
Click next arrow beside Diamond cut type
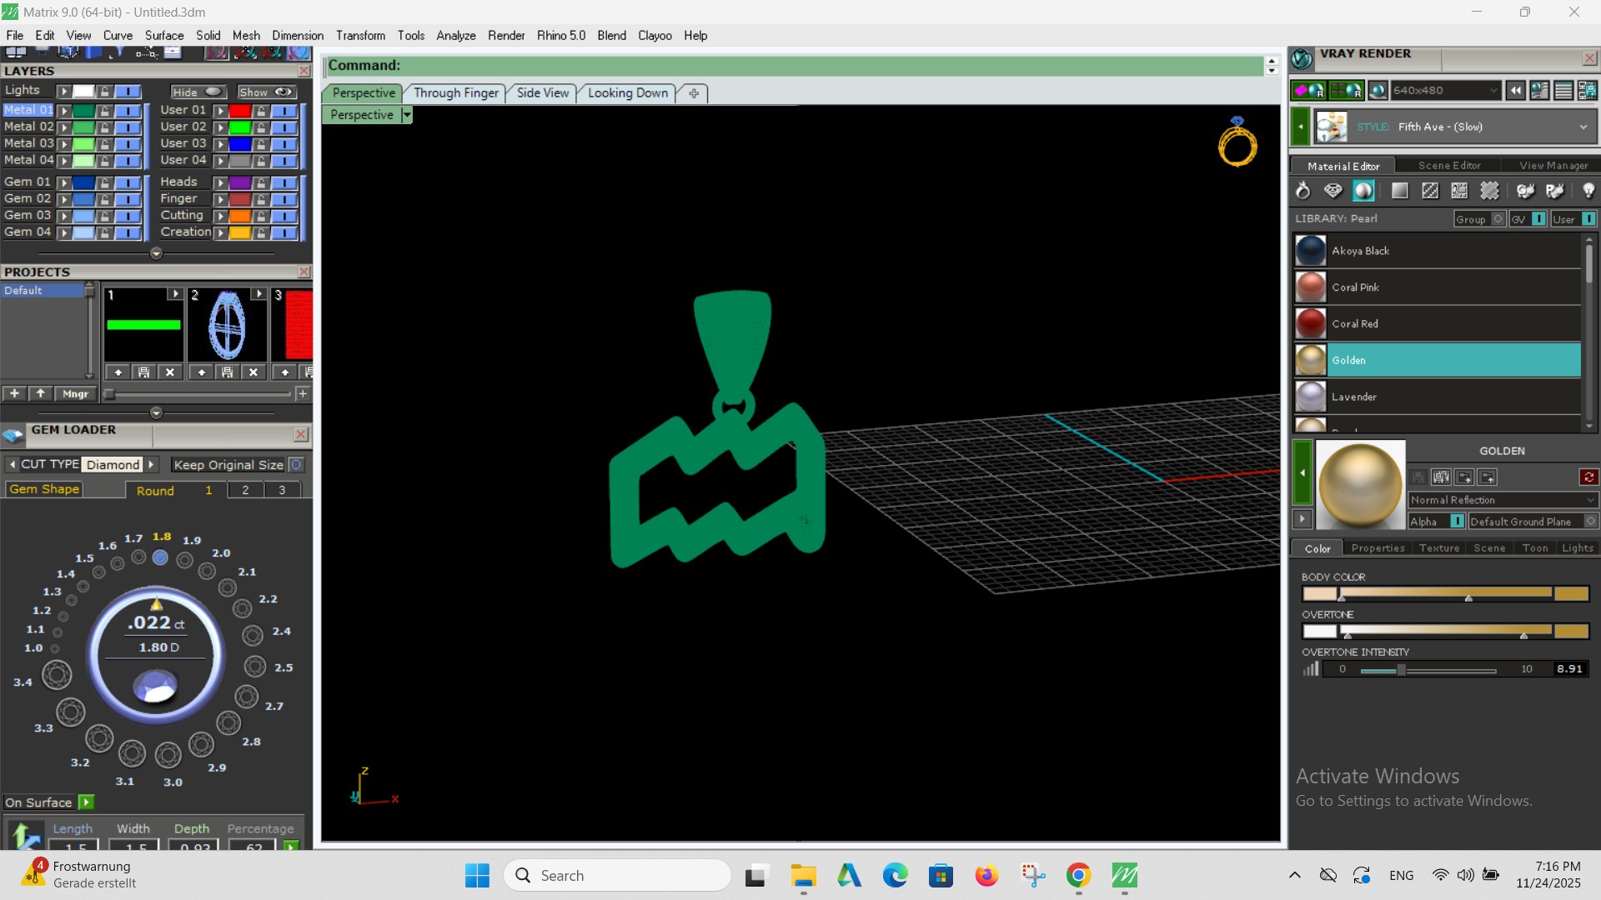tap(151, 464)
